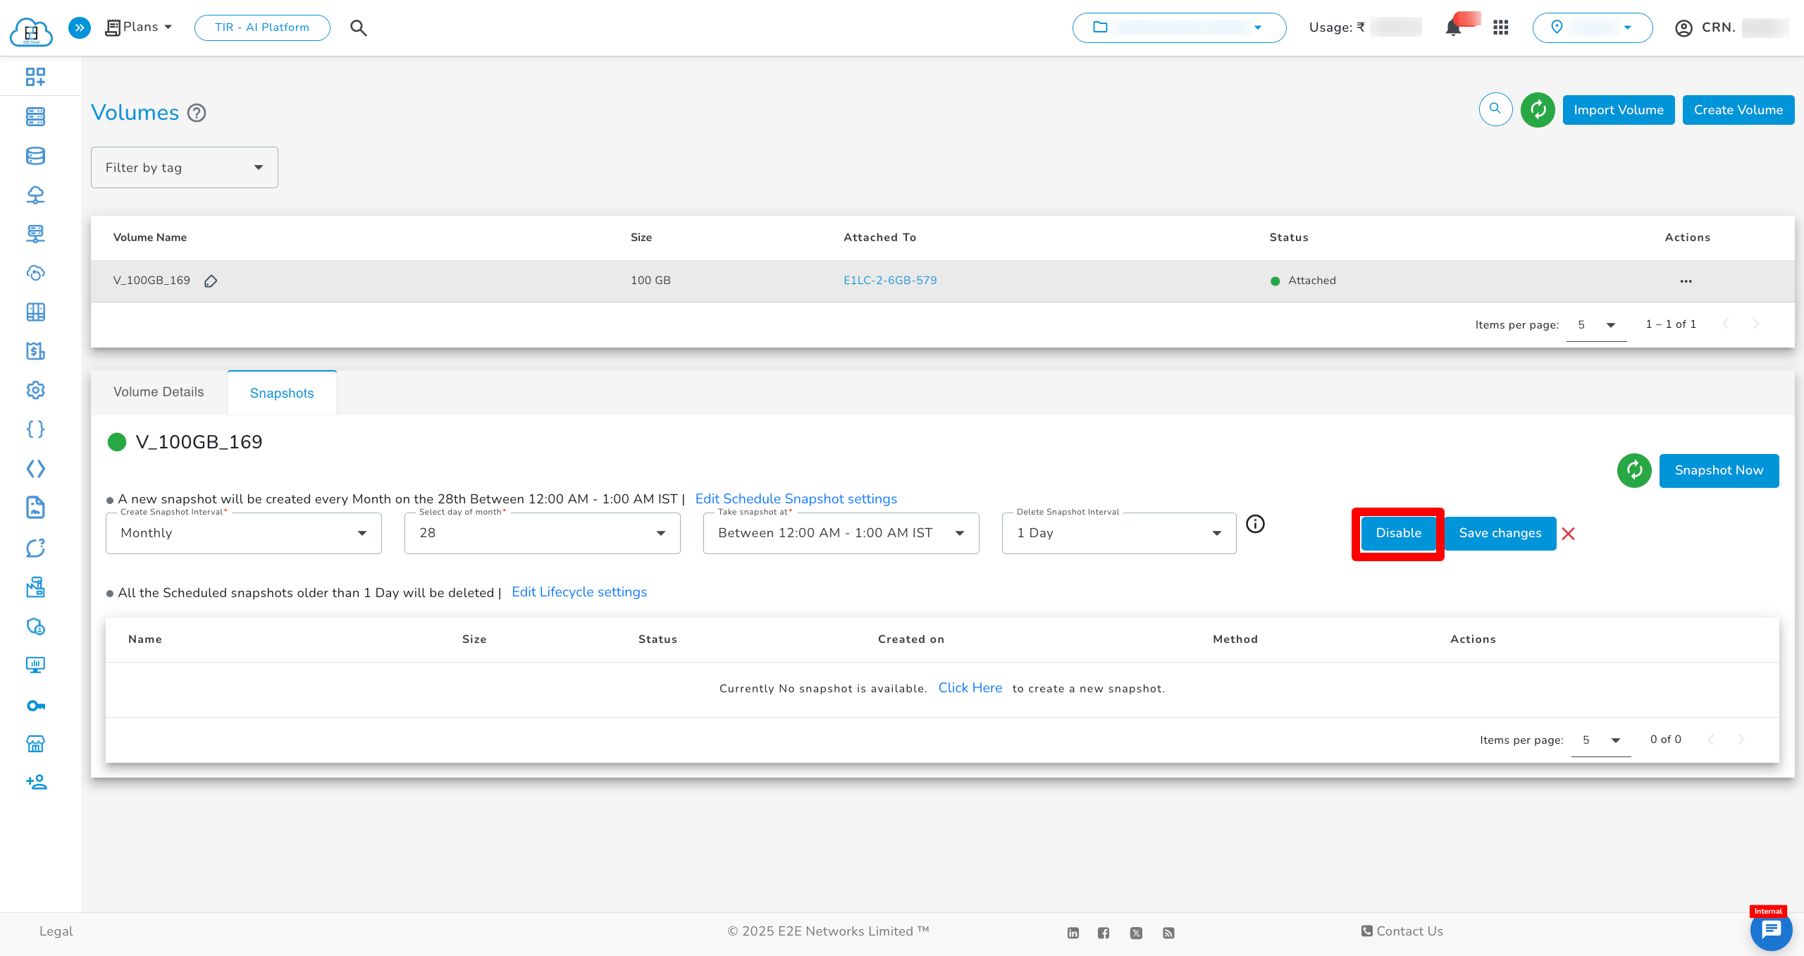Click the edit pencil beside V_100GB_169
Image resolution: width=1804 pixels, height=956 pixels.
click(x=210, y=281)
